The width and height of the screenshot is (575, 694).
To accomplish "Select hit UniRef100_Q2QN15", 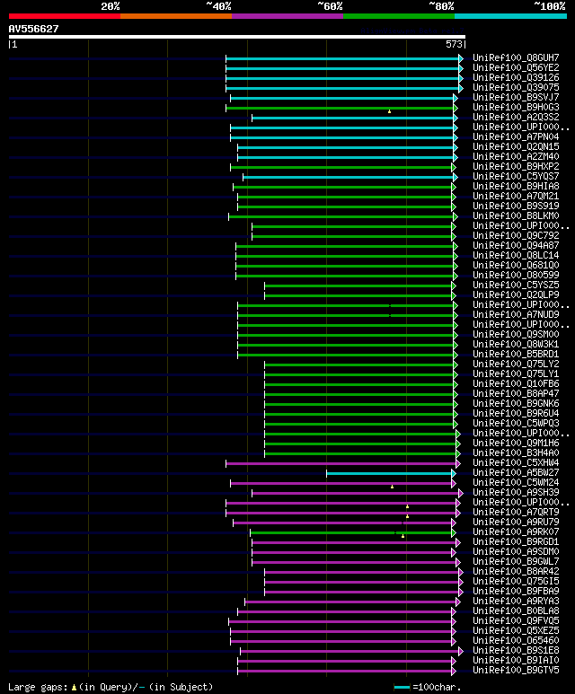I will coord(516,147).
